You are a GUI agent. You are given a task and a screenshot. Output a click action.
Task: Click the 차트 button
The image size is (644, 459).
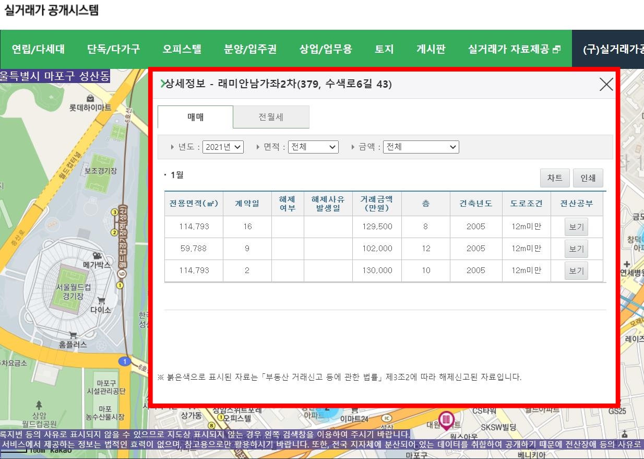[x=554, y=178]
